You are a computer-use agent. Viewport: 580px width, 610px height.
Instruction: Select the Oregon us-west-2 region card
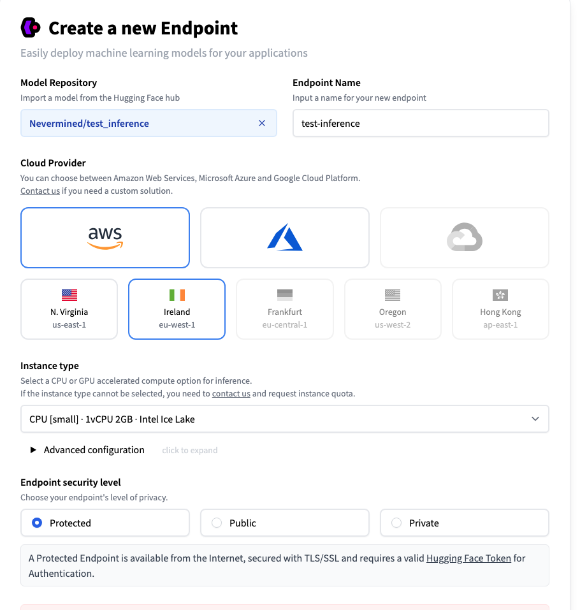coord(392,309)
